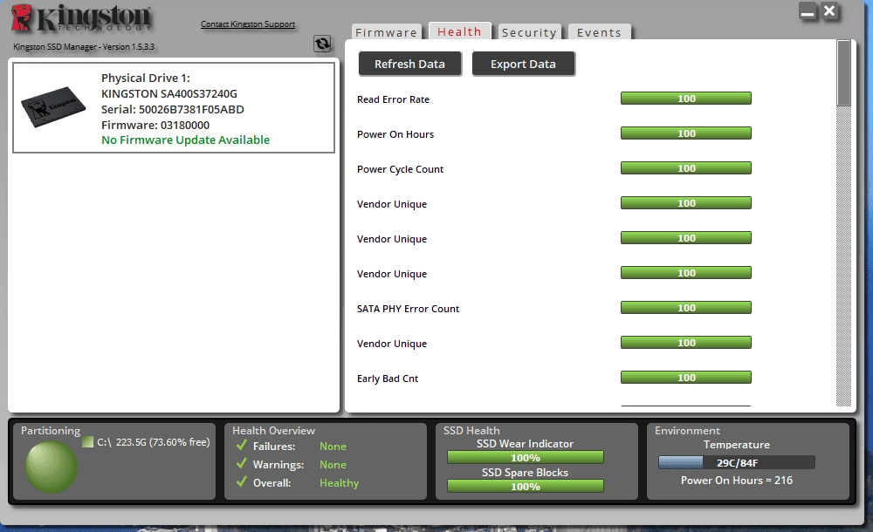Click the Power On Hours = 216 text
The height and width of the screenshot is (532, 873).
pyautogui.click(x=737, y=481)
